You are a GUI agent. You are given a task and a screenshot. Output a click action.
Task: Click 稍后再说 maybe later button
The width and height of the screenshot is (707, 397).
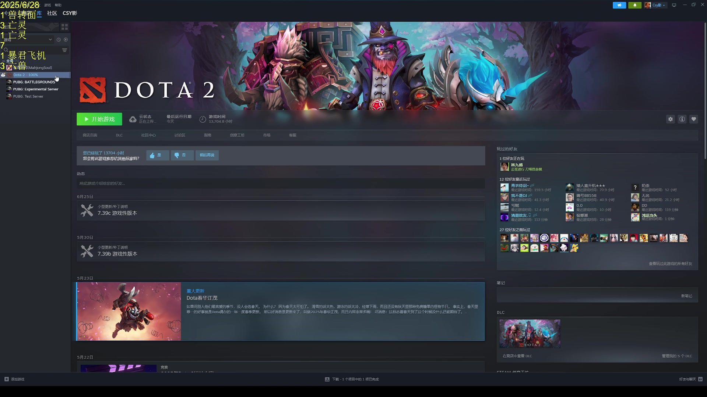click(207, 155)
